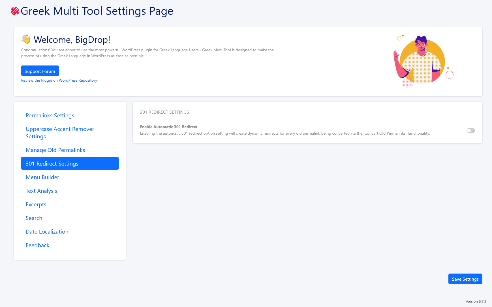Open the Menu Builder section
The width and height of the screenshot is (492, 307).
pos(42,177)
